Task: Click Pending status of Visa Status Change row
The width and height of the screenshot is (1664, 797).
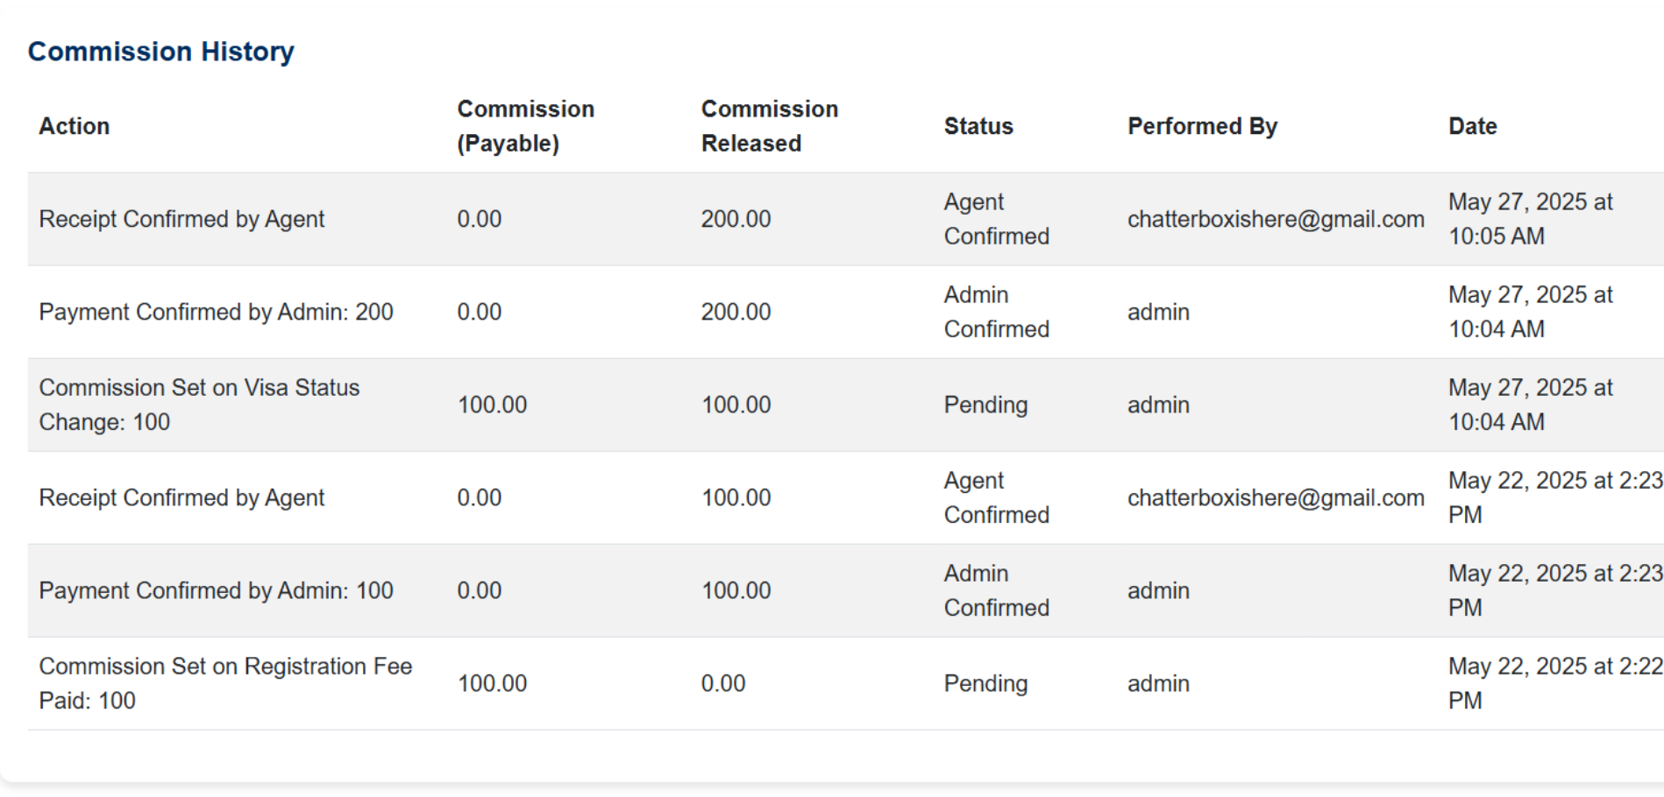Action: [985, 405]
